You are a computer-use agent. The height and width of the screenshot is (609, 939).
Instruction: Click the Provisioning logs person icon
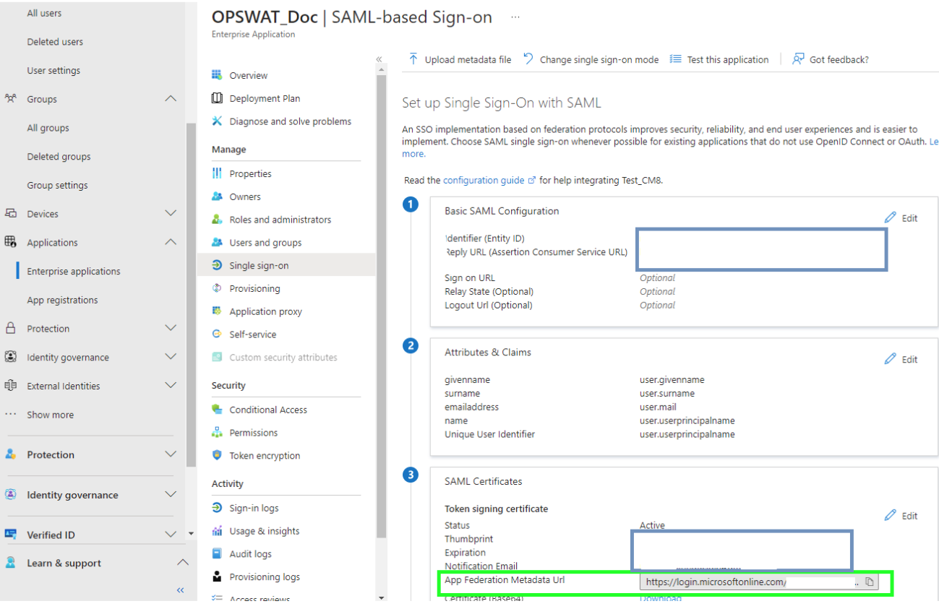217,576
